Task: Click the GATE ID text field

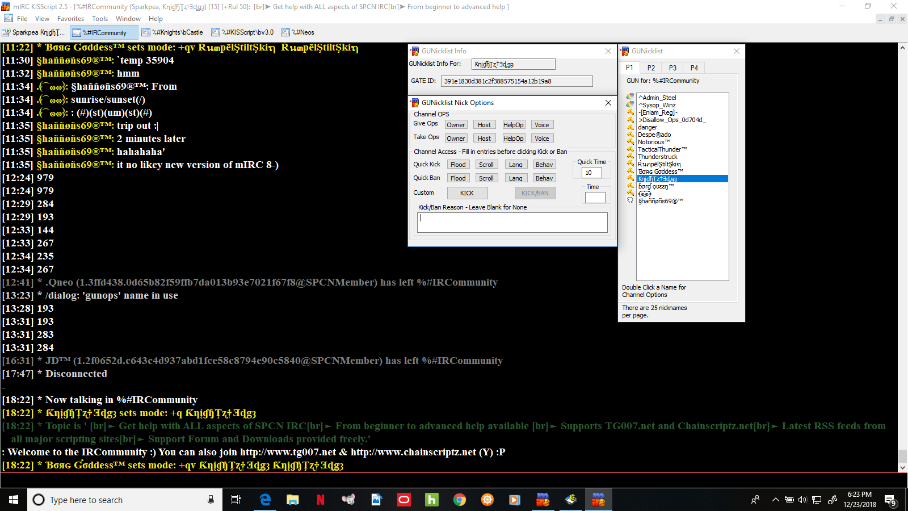Action: [517, 81]
